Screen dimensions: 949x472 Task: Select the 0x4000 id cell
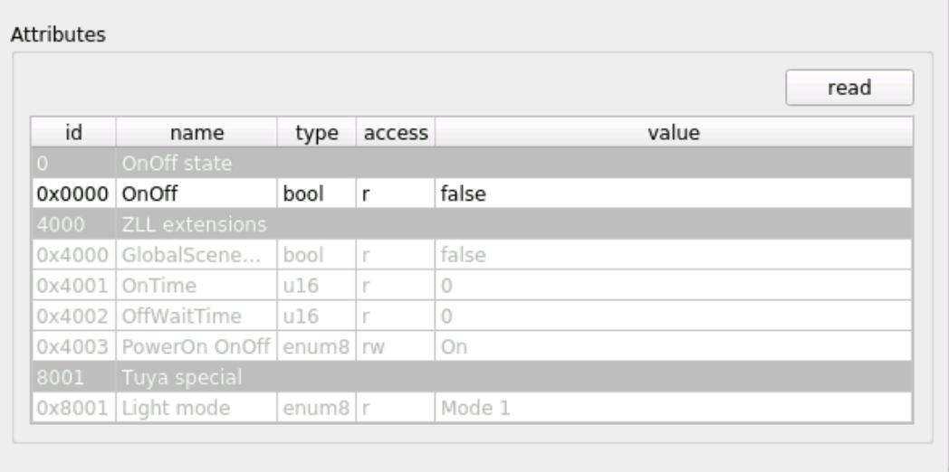click(x=73, y=255)
